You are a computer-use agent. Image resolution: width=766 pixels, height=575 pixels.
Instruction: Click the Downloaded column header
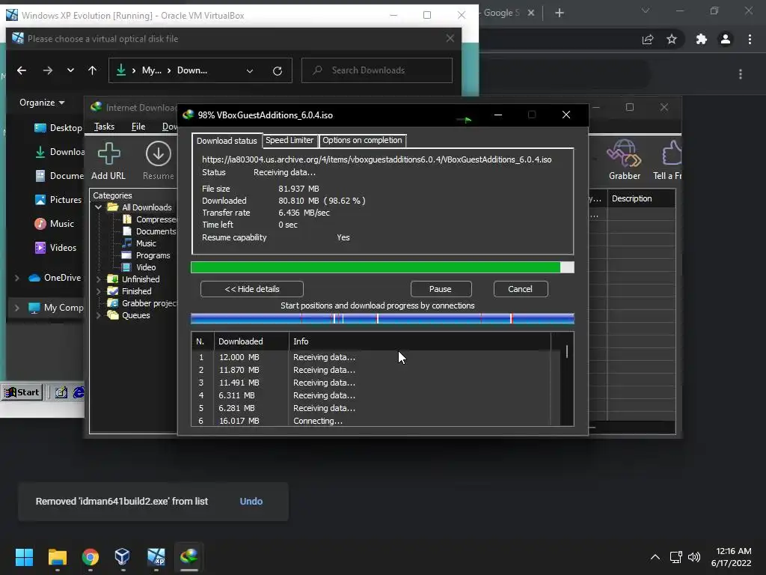coord(251,341)
